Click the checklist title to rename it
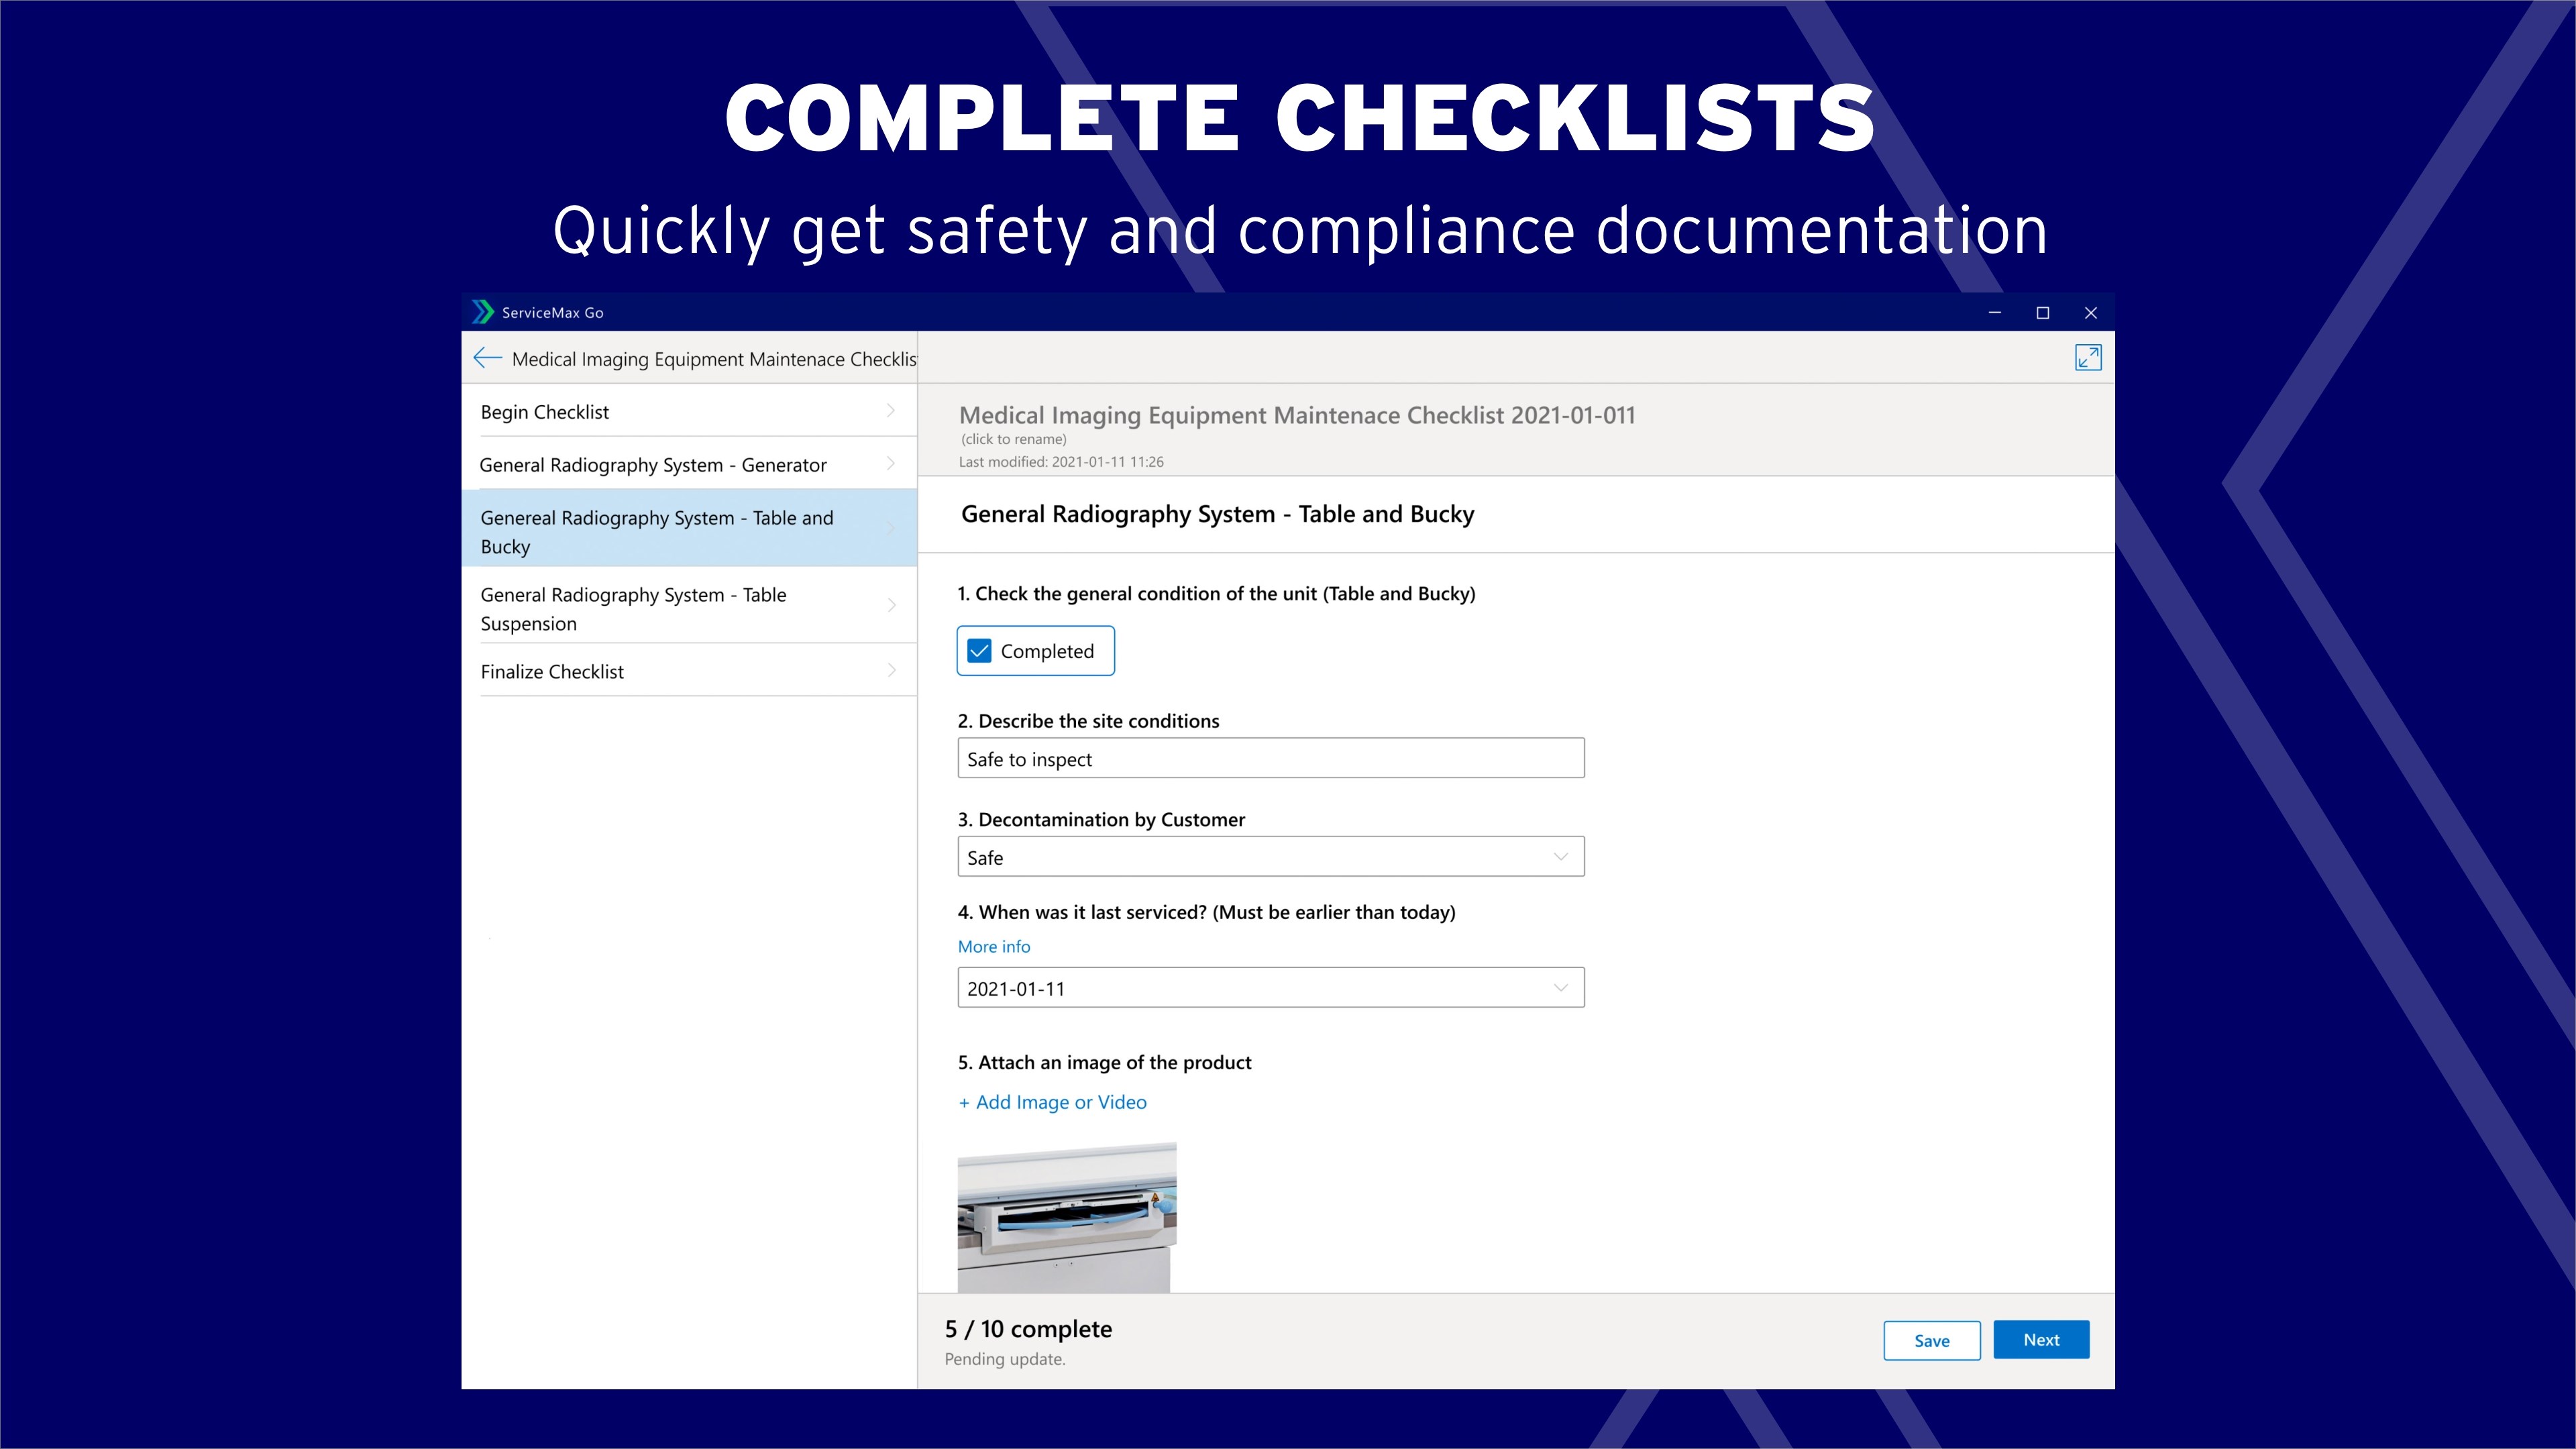The height and width of the screenshot is (1449, 2576). pyautogui.click(x=1296, y=415)
